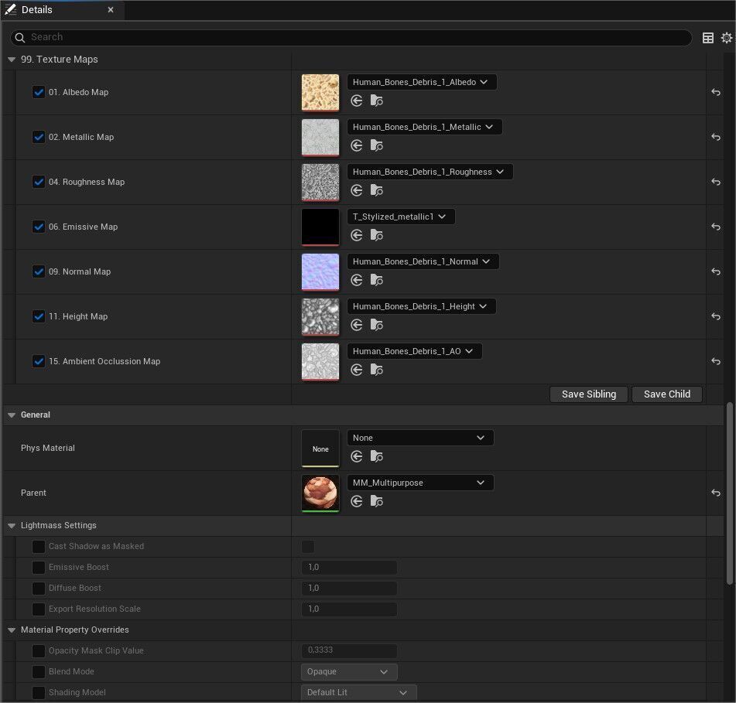736x703 pixels.
Task: Browse to Albedo texture in Content Browser
Action: coord(376,101)
